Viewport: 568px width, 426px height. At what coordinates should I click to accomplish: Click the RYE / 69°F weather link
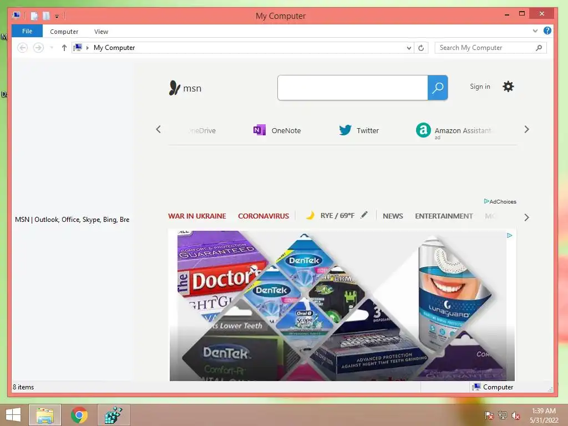coord(337,216)
